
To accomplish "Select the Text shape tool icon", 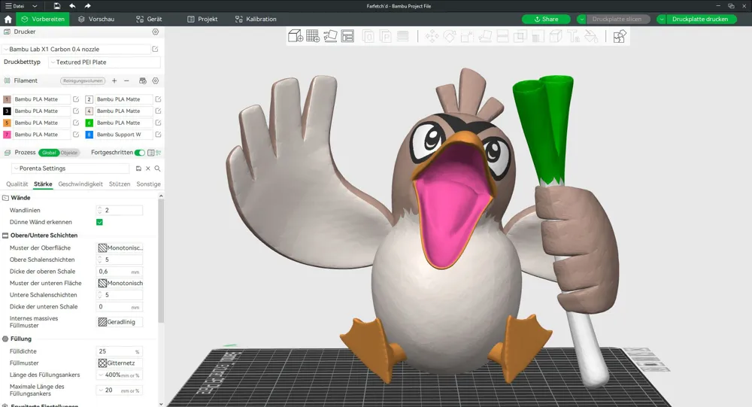I will click(x=573, y=36).
